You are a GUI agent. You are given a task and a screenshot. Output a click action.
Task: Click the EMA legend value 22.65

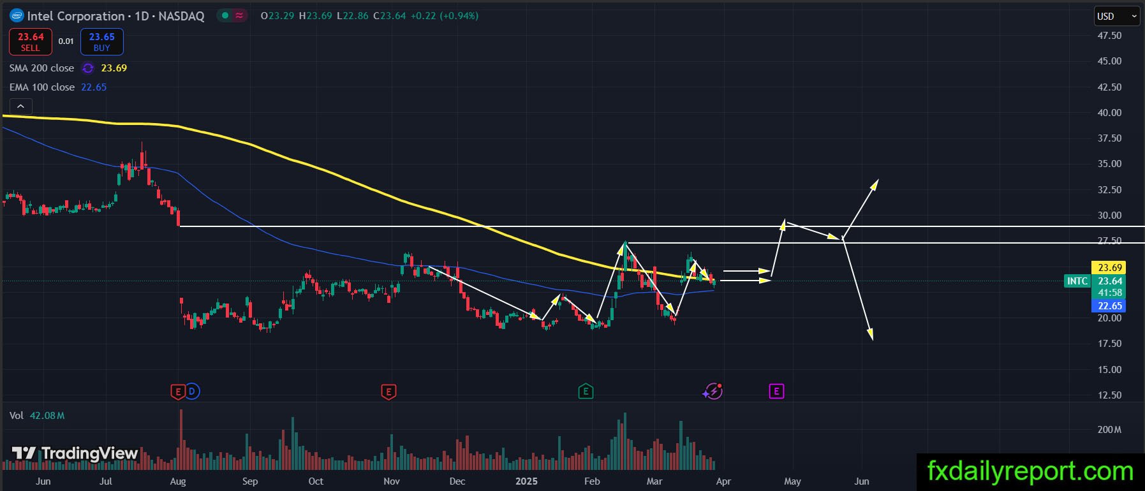click(94, 87)
